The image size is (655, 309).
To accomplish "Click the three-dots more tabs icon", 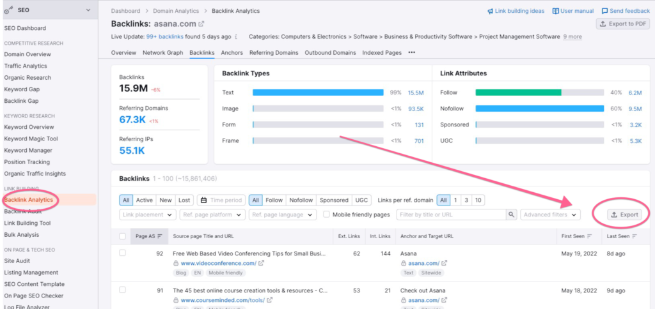I will click(x=411, y=53).
